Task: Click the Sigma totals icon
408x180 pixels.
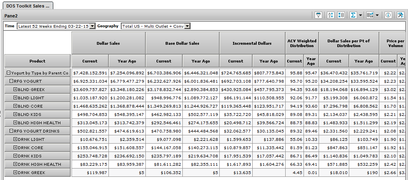Action: (x=353, y=15)
